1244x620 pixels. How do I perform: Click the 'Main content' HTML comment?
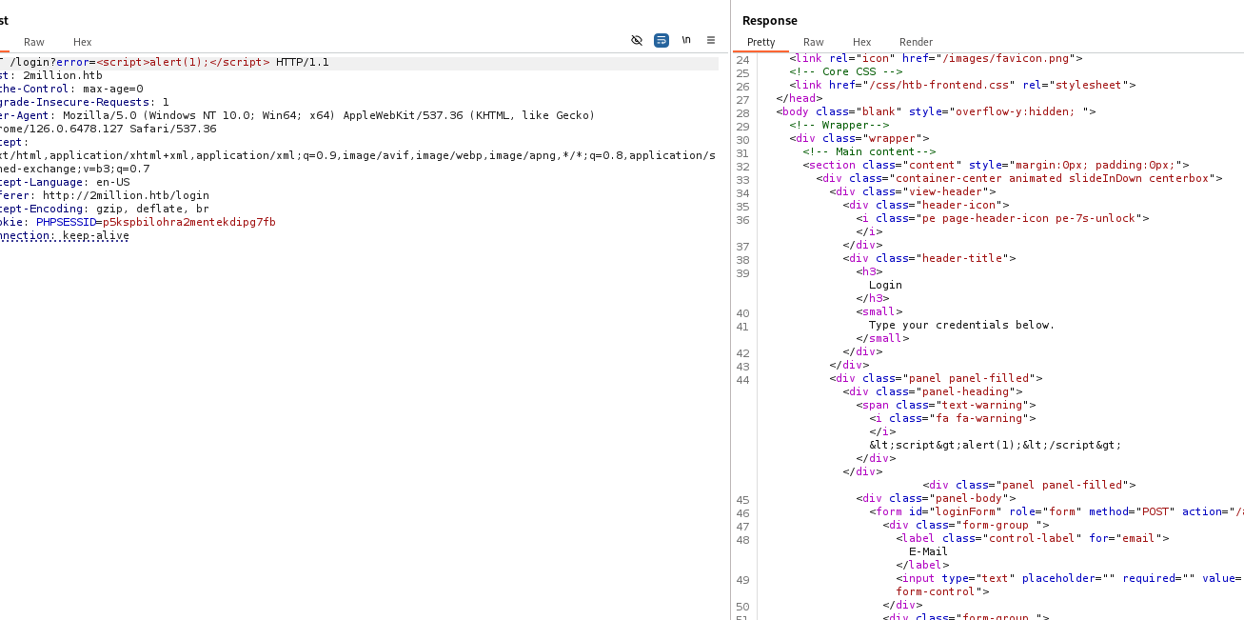pyautogui.click(x=869, y=151)
